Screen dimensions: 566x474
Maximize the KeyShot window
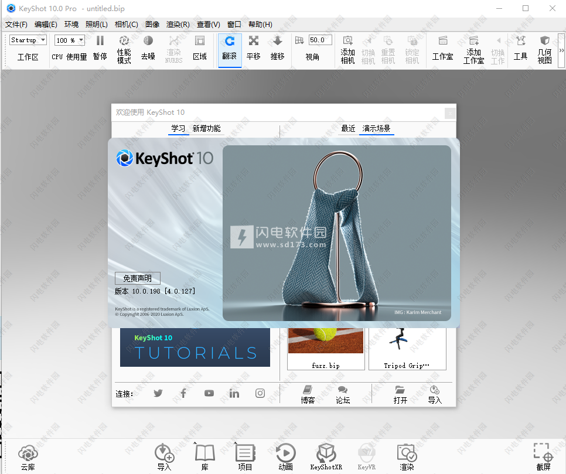coord(526,8)
